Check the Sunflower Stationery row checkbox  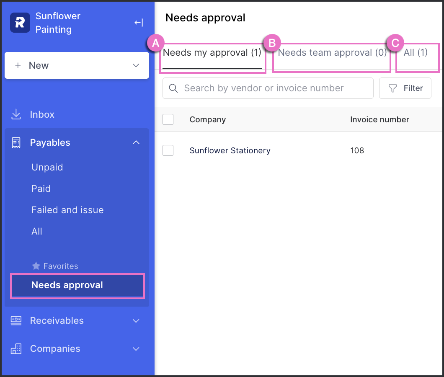tap(168, 150)
